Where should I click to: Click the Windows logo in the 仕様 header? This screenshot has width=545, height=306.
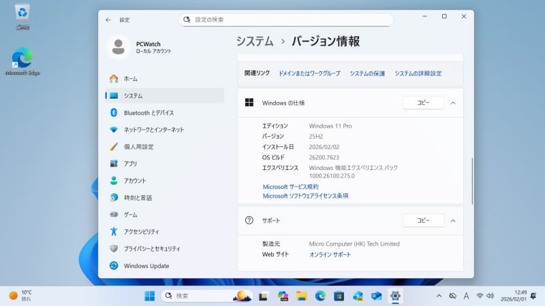click(249, 103)
